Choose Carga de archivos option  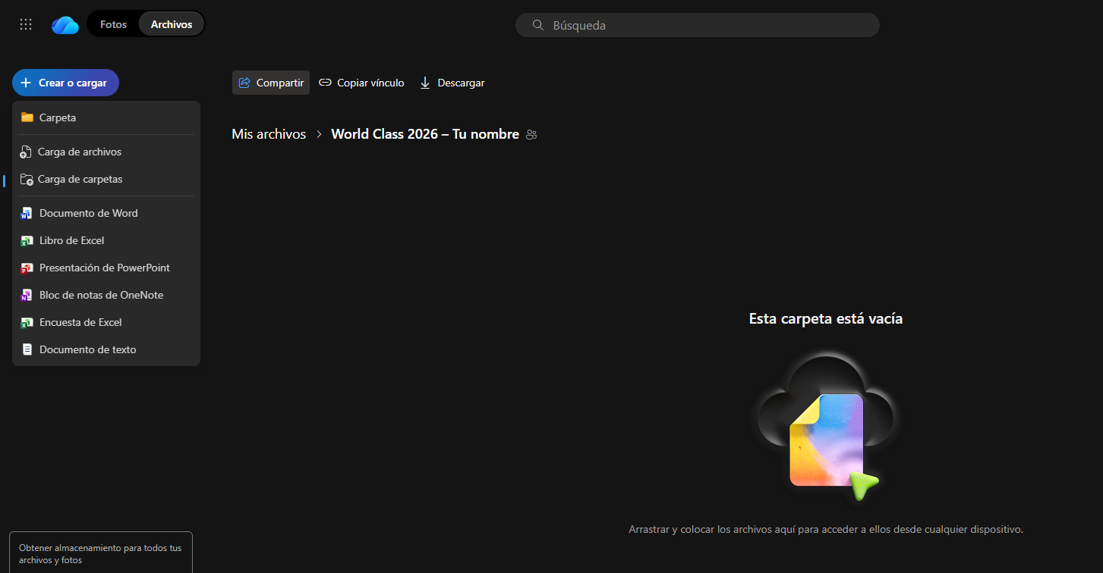coord(78,152)
